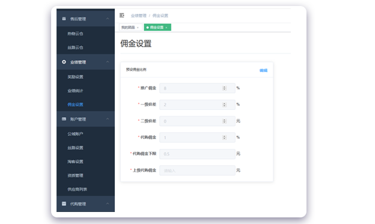Image resolution: width=375 pixels, height=224 pixels.
Task: Click the 业绩管理 breadcrumb link
Action: click(138, 16)
